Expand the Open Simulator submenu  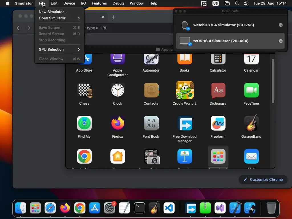(x=59, y=18)
